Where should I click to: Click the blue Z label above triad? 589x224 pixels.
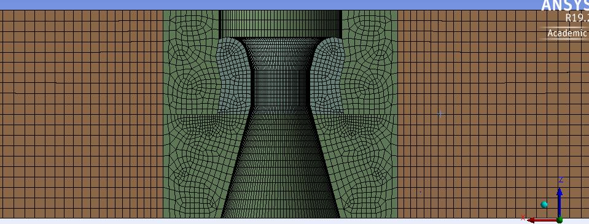tap(561, 180)
